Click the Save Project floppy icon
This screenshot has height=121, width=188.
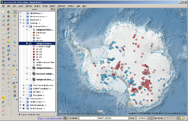click(x=3, y=20)
